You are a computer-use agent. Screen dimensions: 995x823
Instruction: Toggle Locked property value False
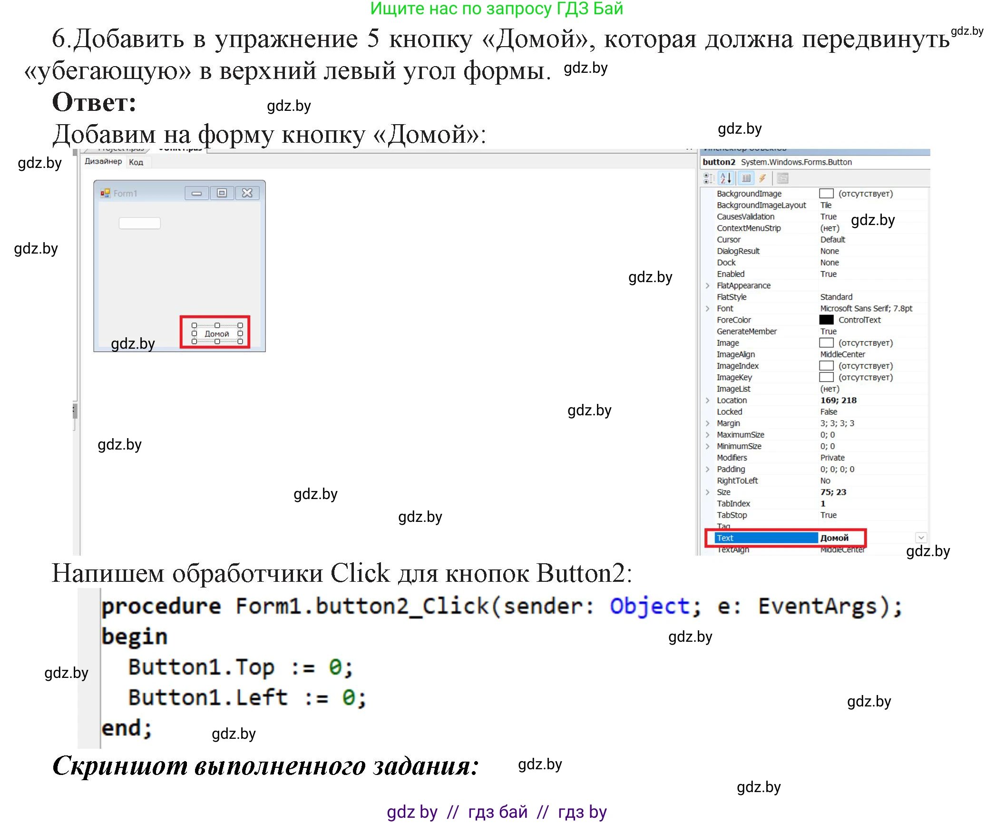(x=828, y=411)
